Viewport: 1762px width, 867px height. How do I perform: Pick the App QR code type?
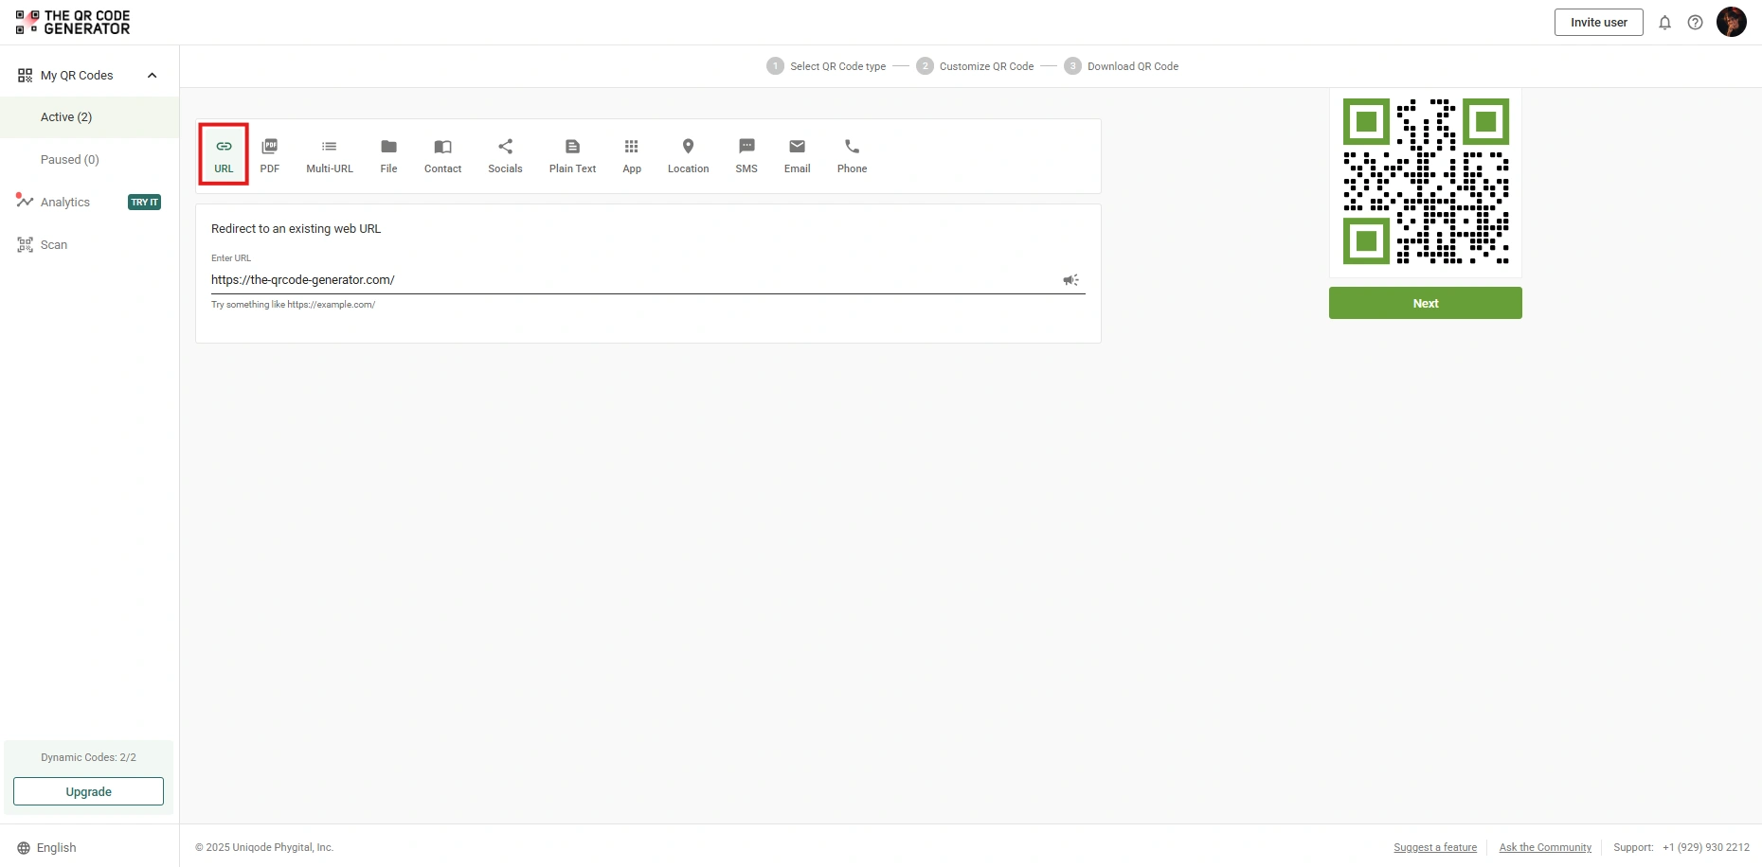(x=632, y=155)
